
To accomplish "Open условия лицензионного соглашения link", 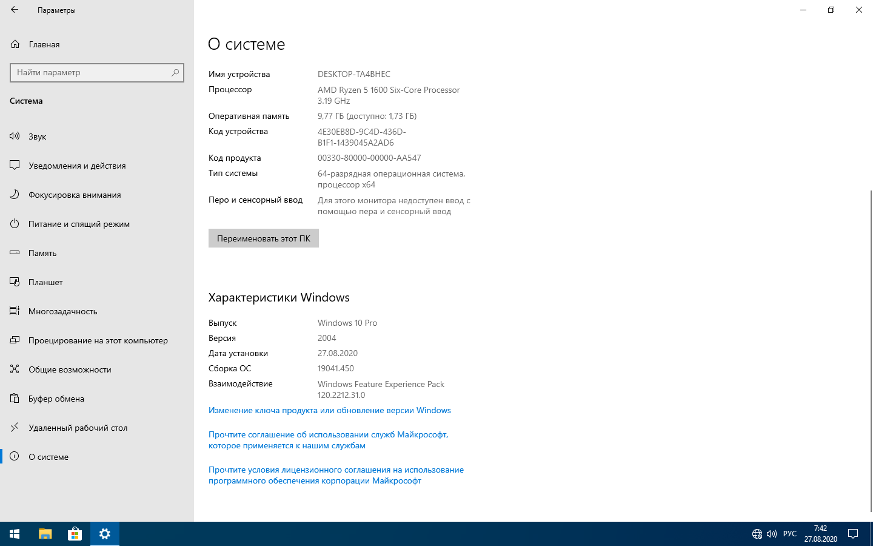I will pos(336,475).
